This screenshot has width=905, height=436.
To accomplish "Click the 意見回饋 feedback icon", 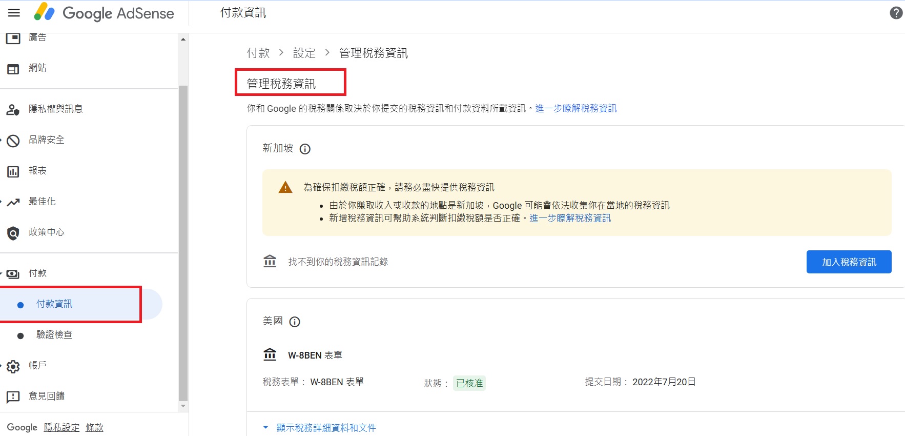I will pos(13,397).
